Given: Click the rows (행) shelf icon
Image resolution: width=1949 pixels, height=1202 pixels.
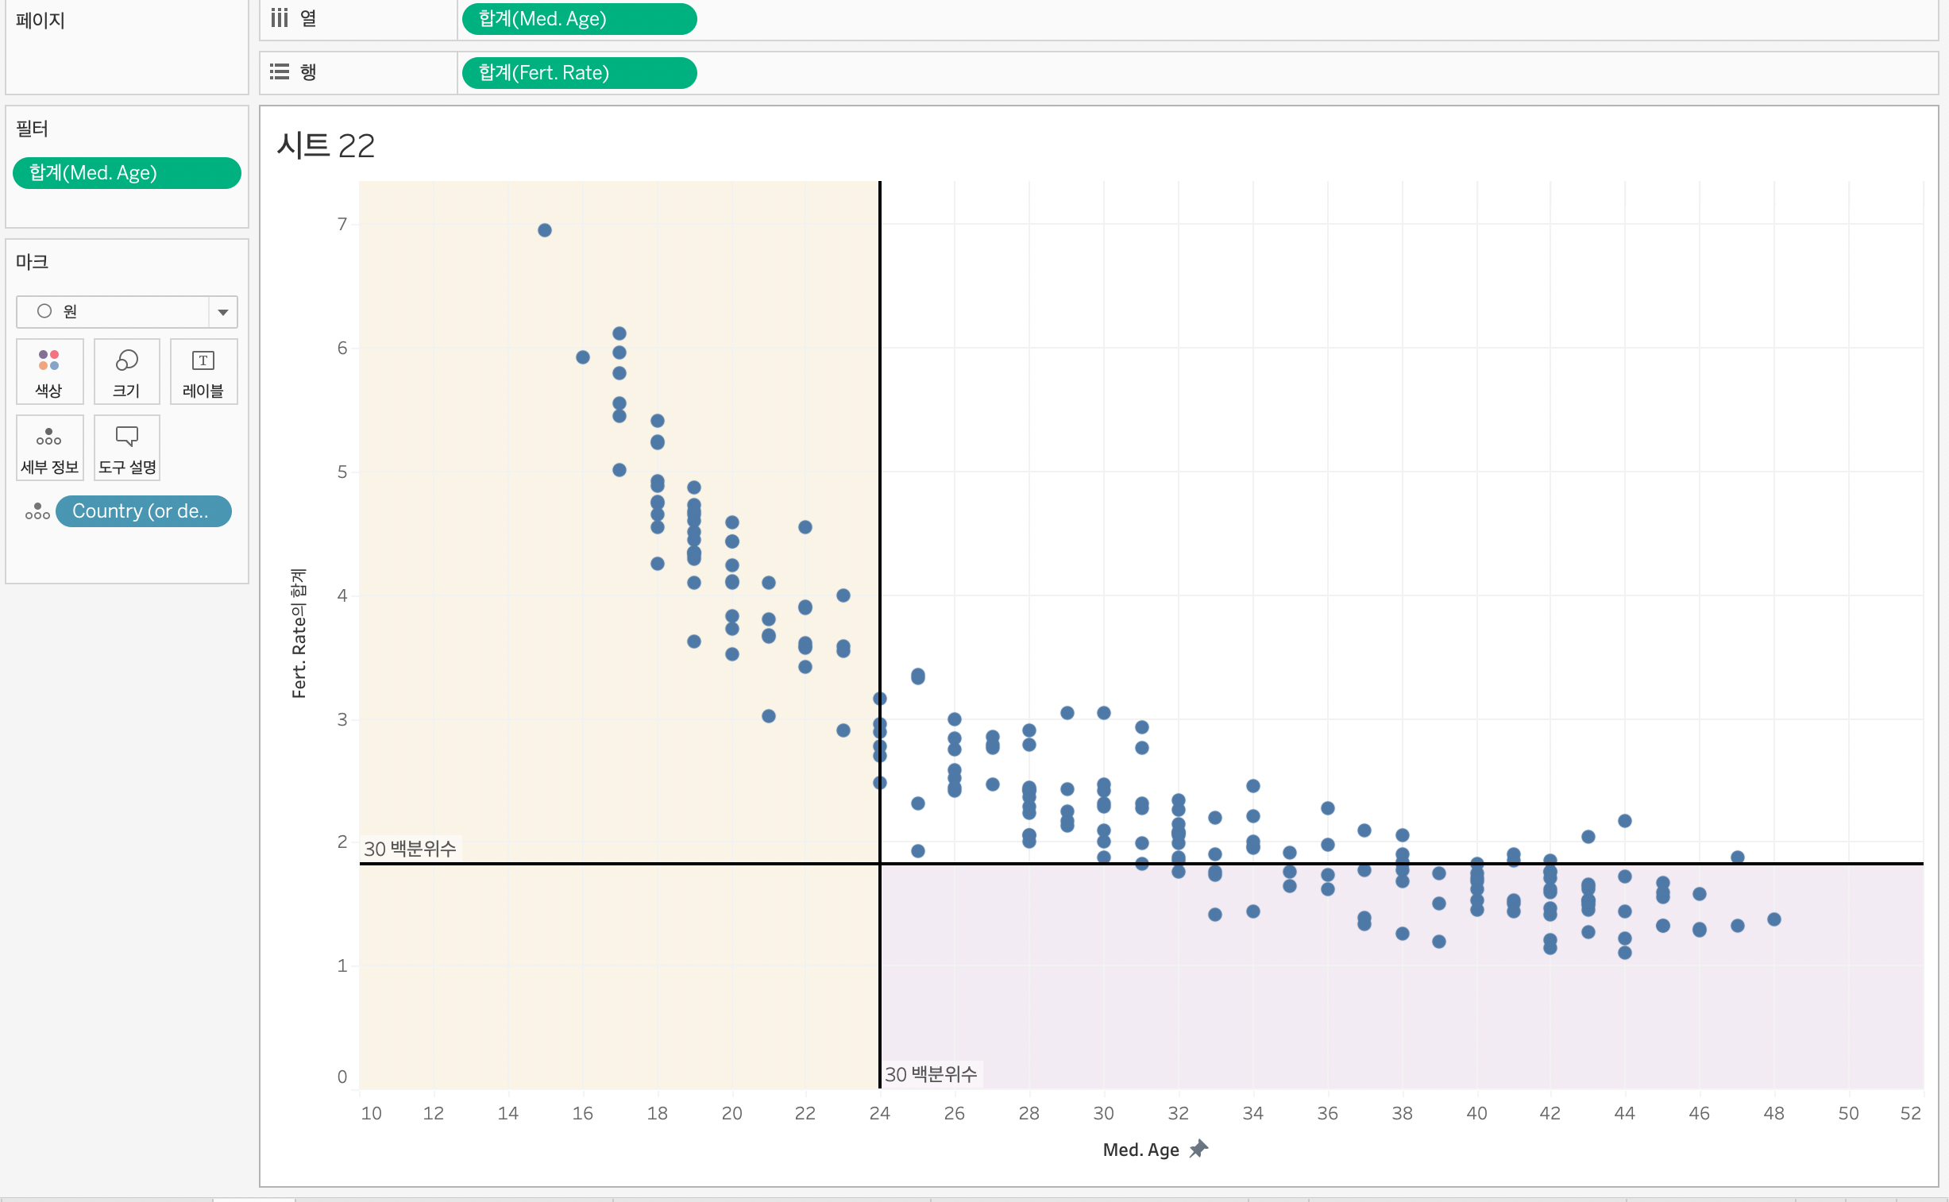Looking at the screenshot, I should (x=279, y=72).
